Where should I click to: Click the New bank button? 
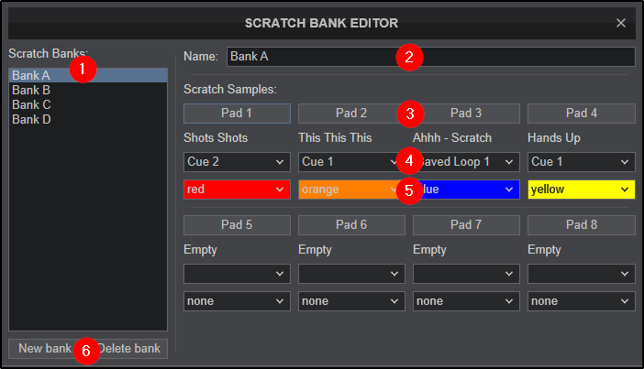pyautogui.click(x=42, y=349)
